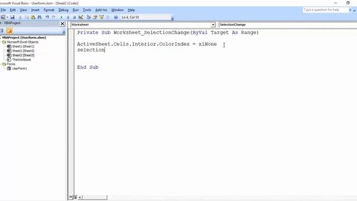Select Sheet1 (Sheet1) in project tree
The image size is (357, 201).
tap(23, 46)
